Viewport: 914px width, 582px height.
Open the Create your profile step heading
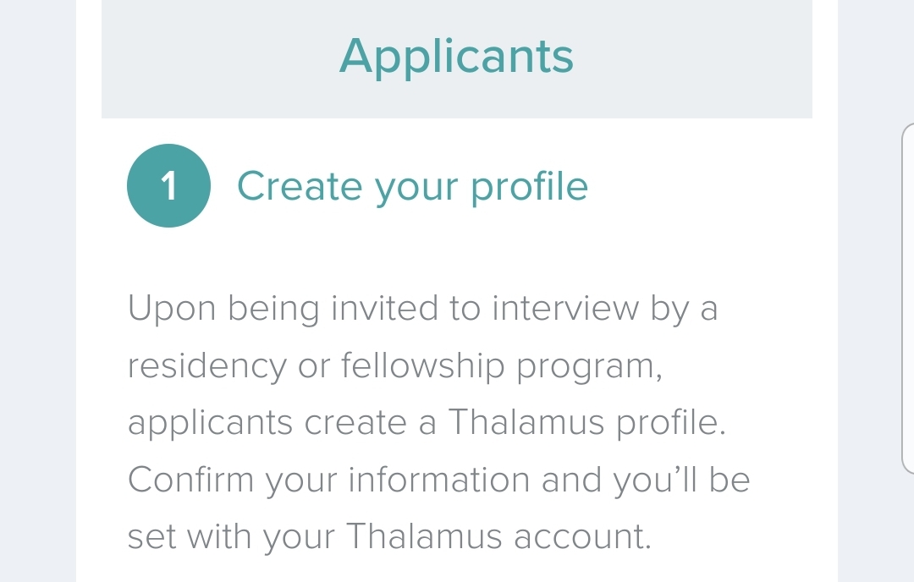(412, 186)
